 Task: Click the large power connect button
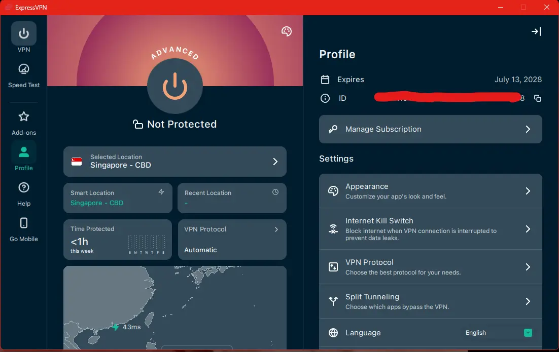pos(174,86)
